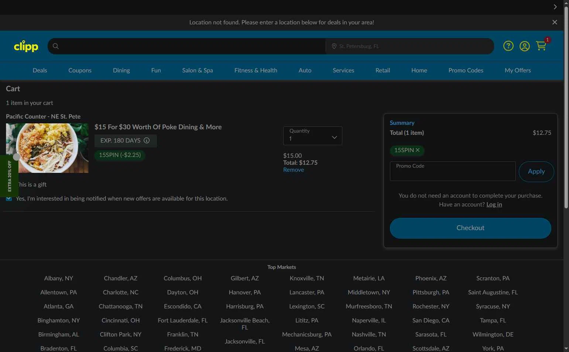Select Albany, NY market
This screenshot has width=569, height=352.
(x=59, y=278)
